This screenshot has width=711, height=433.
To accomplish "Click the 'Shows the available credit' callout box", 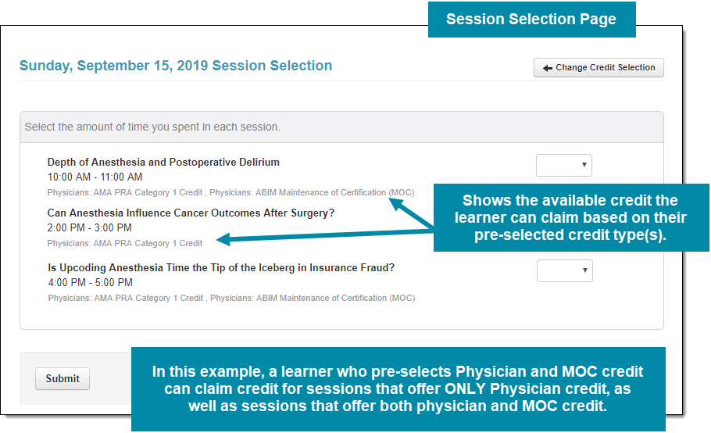I will 571,217.
